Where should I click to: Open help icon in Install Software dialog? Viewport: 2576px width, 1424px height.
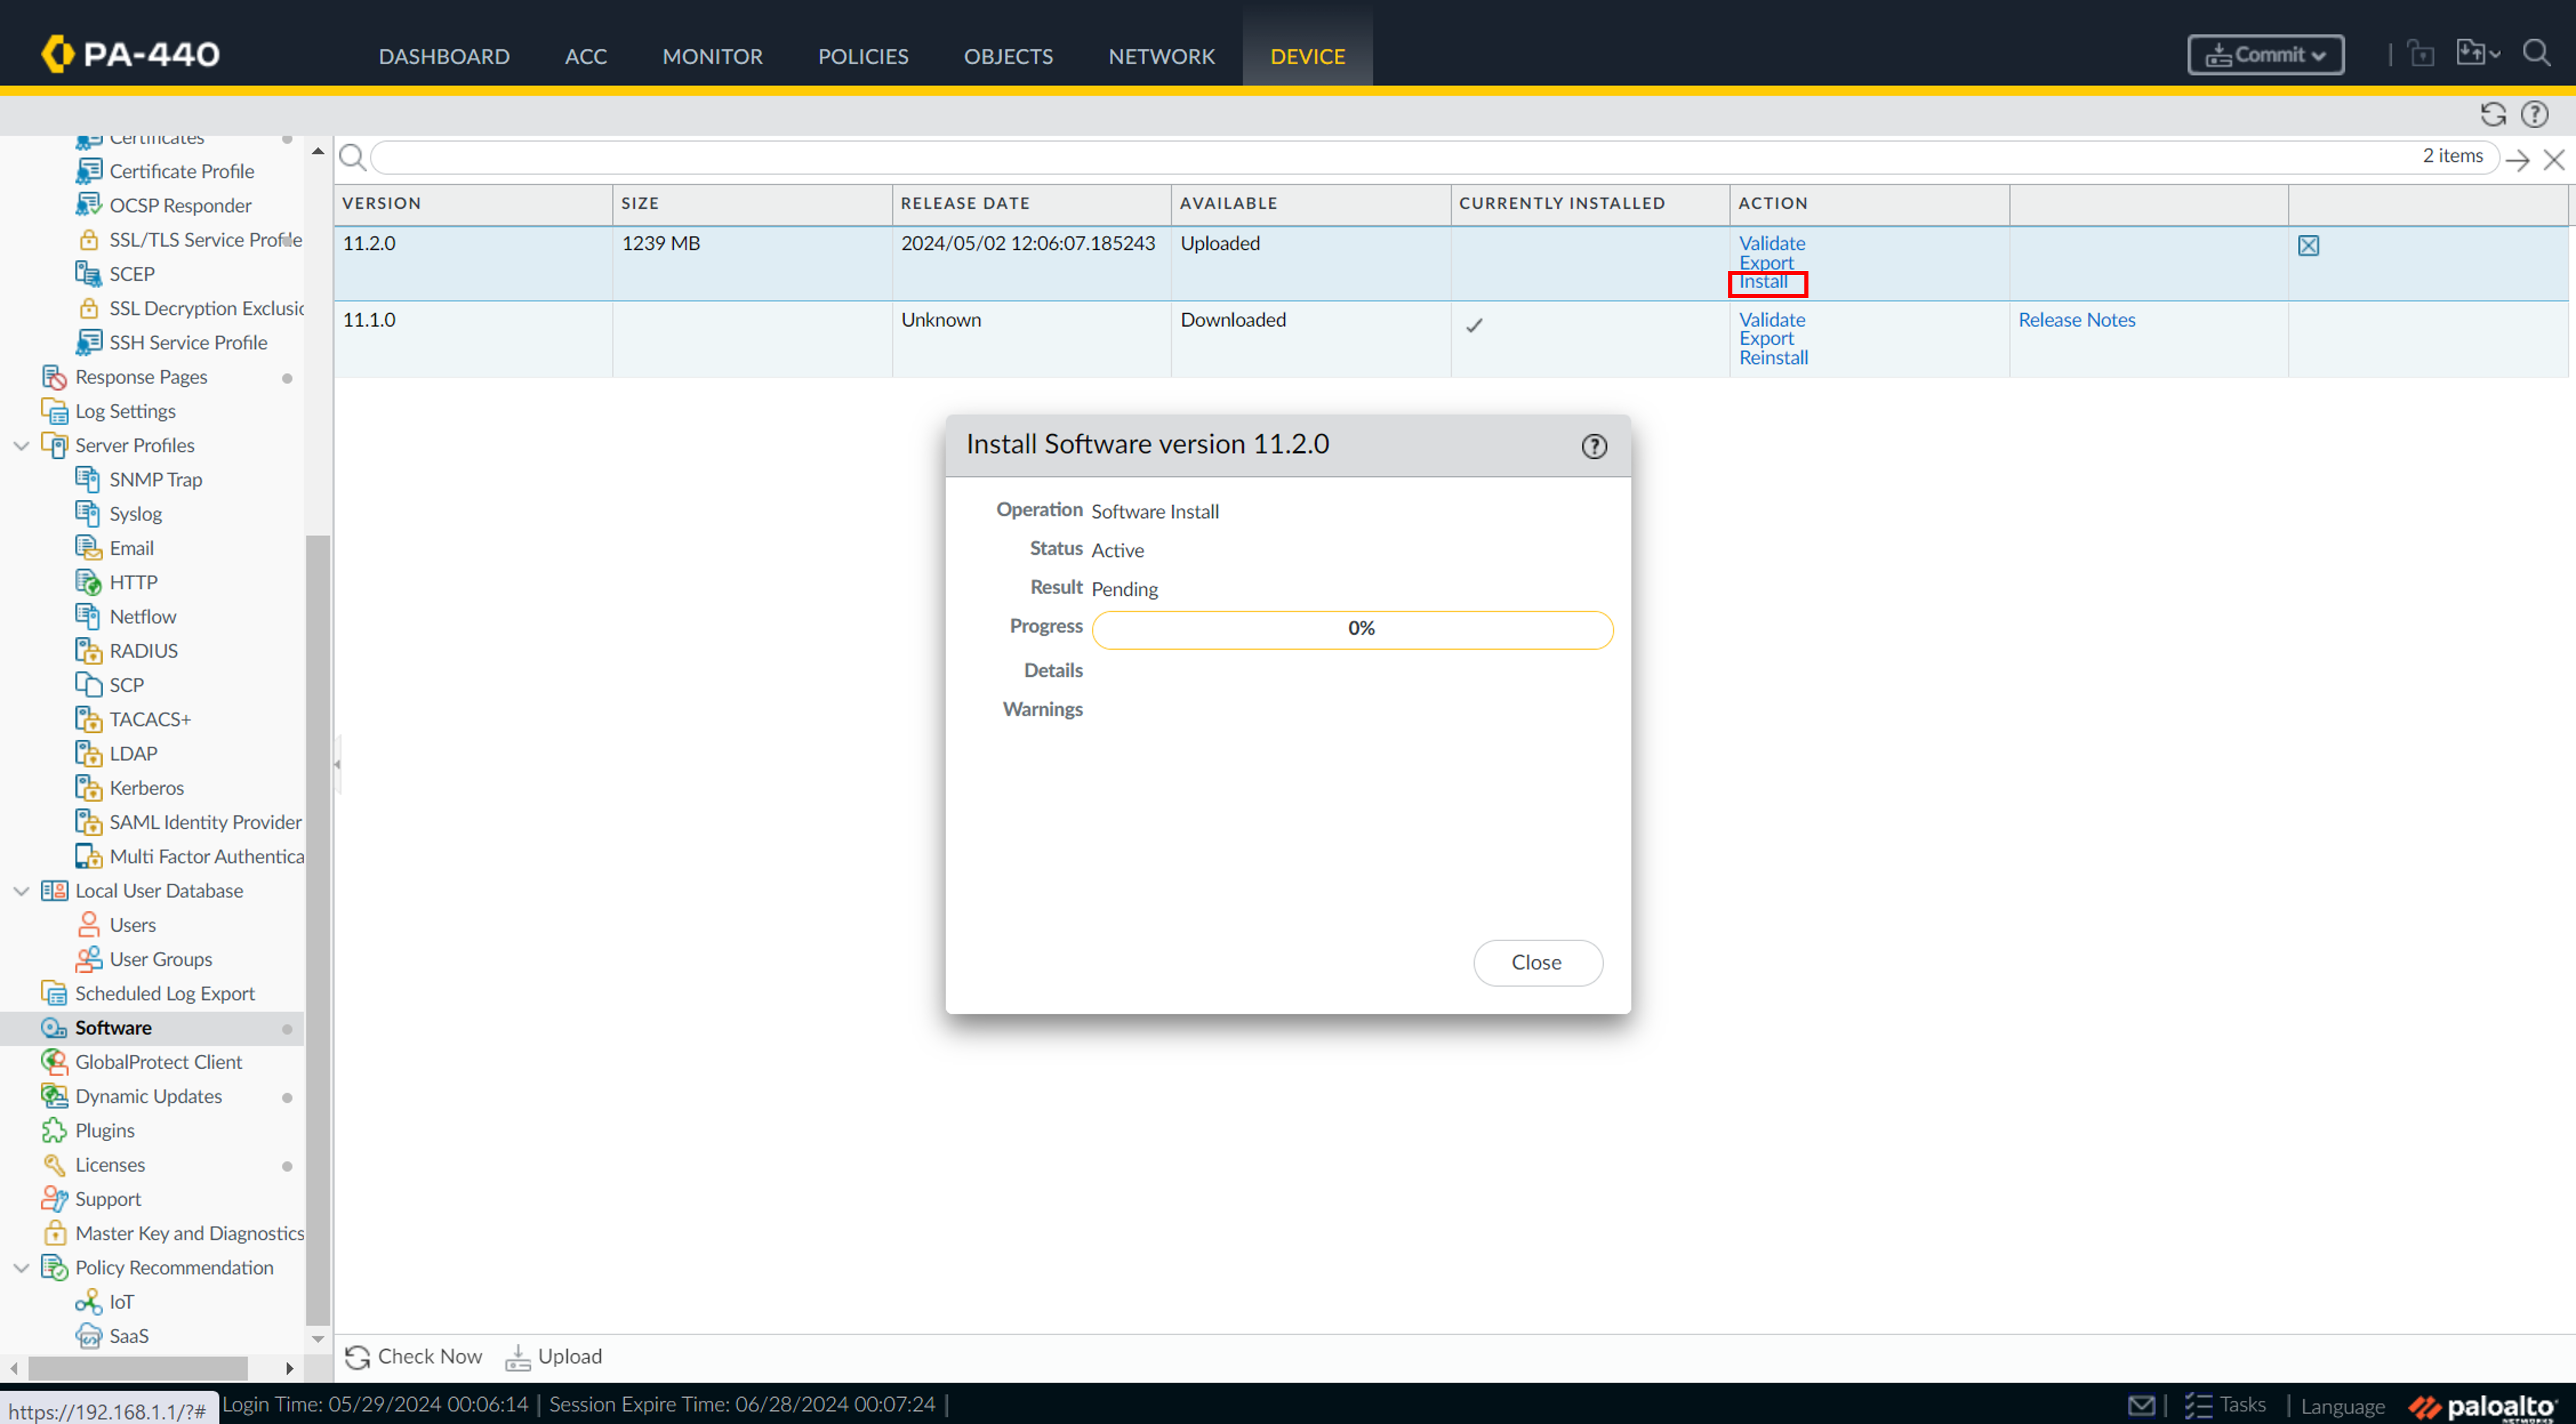click(x=1594, y=446)
